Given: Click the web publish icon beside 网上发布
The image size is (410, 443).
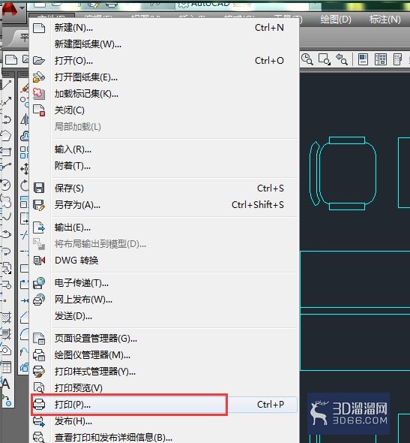Looking at the screenshot, I should [x=39, y=300].
